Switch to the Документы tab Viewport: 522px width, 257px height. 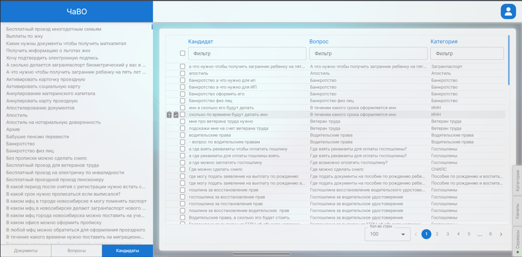(26, 251)
